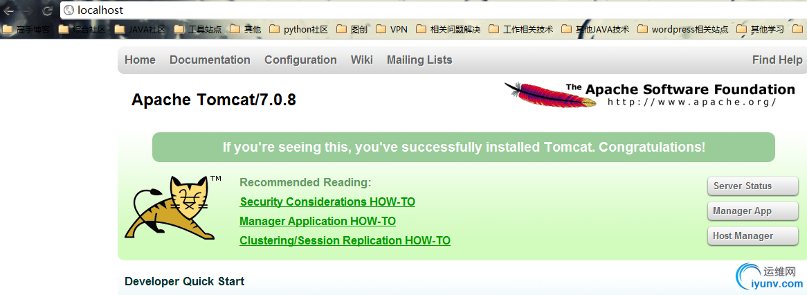Open the VPN bookmark folder
807x295 pixels.
(x=392, y=29)
